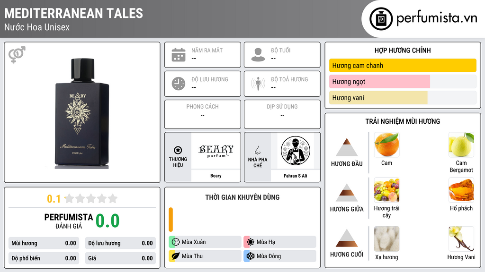The height and width of the screenshot is (272, 485).
Task: Click the Hương vani accord bar
Action: pos(403,98)
